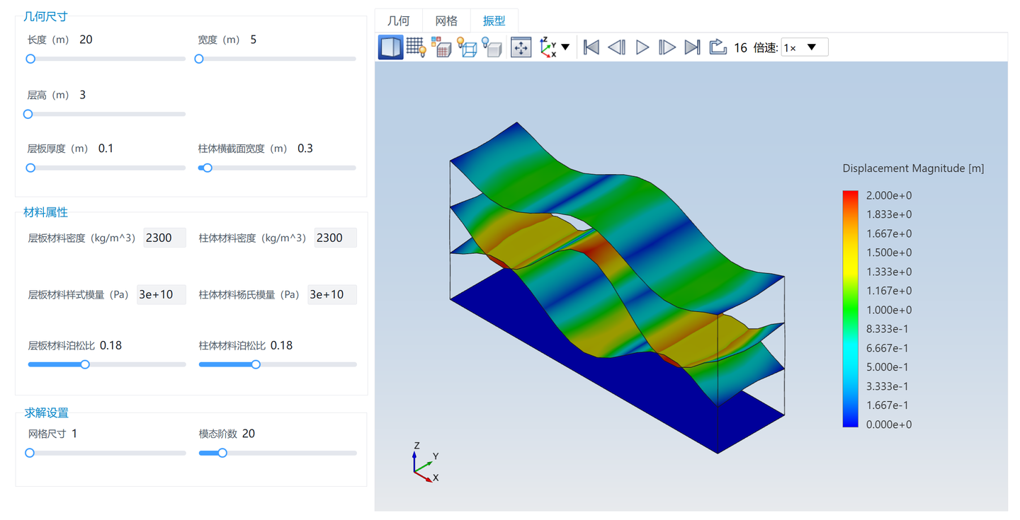Jump to the last animation frame
Image resolution: width=1020 pixels, height=520 pixels.
pyautogui.click(x=693, y=47)
